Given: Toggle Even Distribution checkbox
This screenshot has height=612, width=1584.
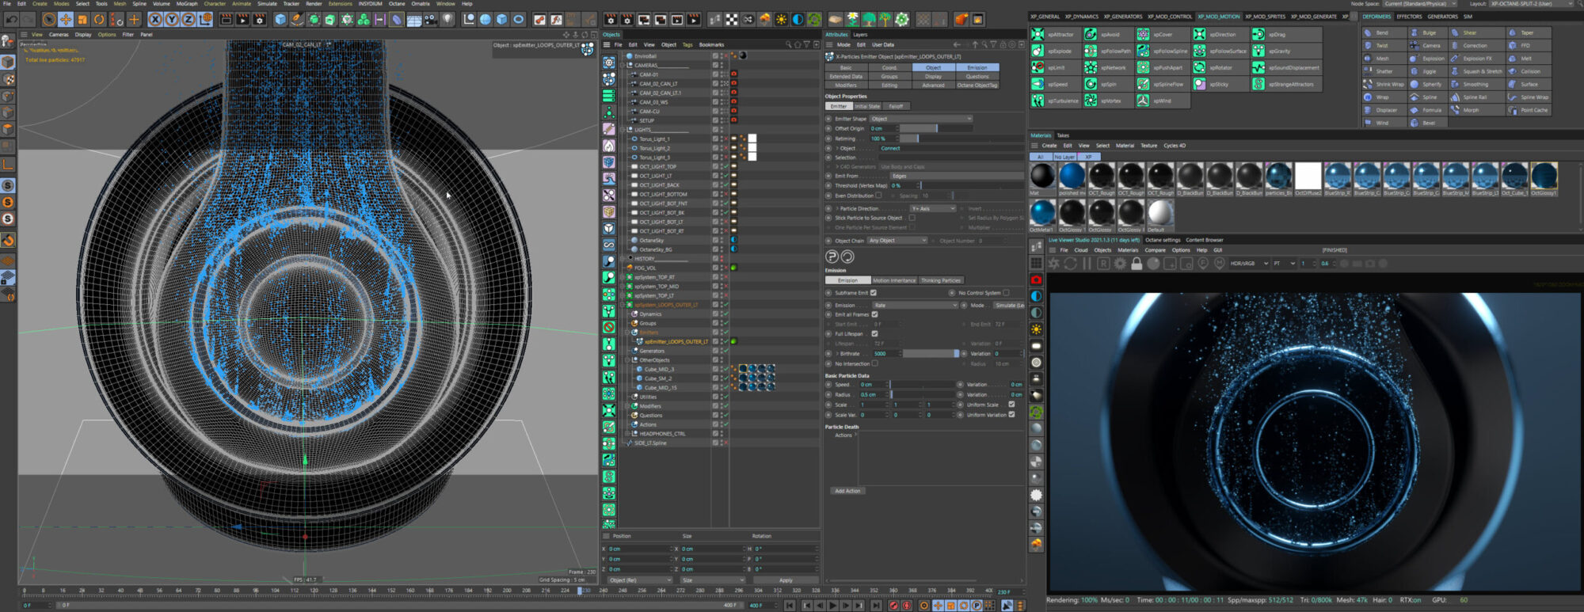Looking at the screenshot, I should click(878, 196).
